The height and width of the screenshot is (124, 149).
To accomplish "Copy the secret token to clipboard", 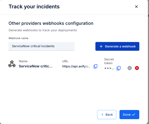I will pyautogui.click(x=118, y=68).
